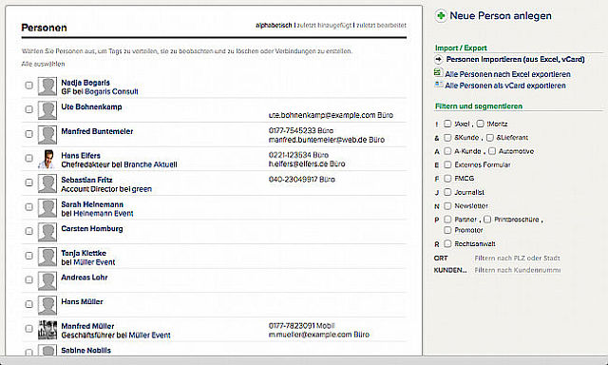The height and width of the screenshot is (365, 608).
Task: Click the arrow icon beside Personen importieren
Action: point(439,59)
